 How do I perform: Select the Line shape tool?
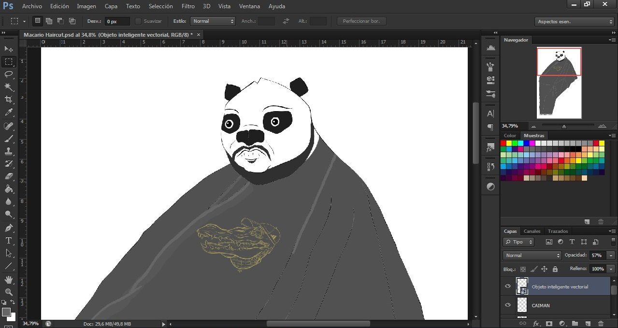[9, 266]
